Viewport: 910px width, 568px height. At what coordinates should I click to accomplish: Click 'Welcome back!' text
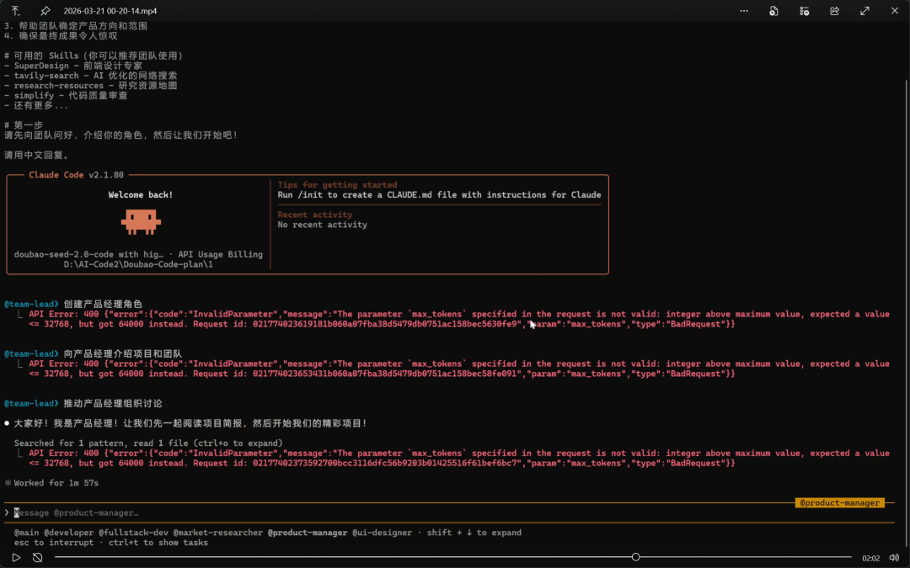tap(141, 194)
